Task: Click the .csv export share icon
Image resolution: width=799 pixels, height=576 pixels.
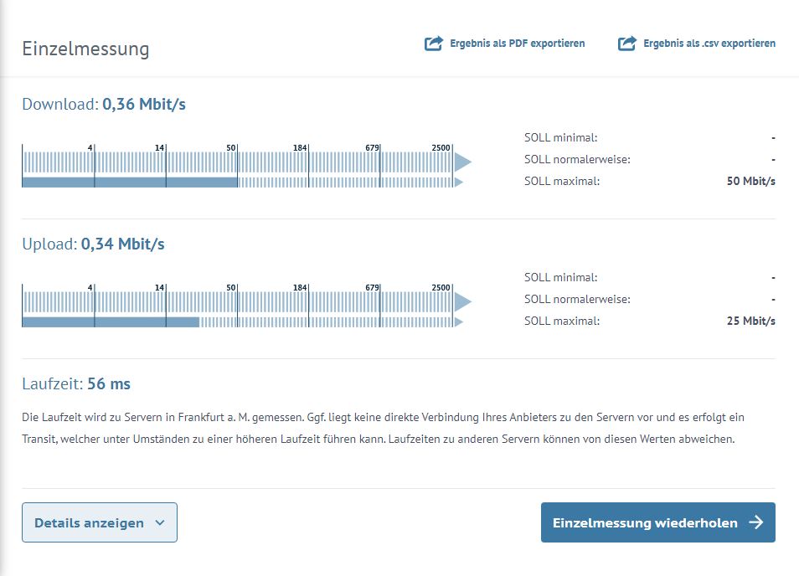Action: [x=626, y=44]
